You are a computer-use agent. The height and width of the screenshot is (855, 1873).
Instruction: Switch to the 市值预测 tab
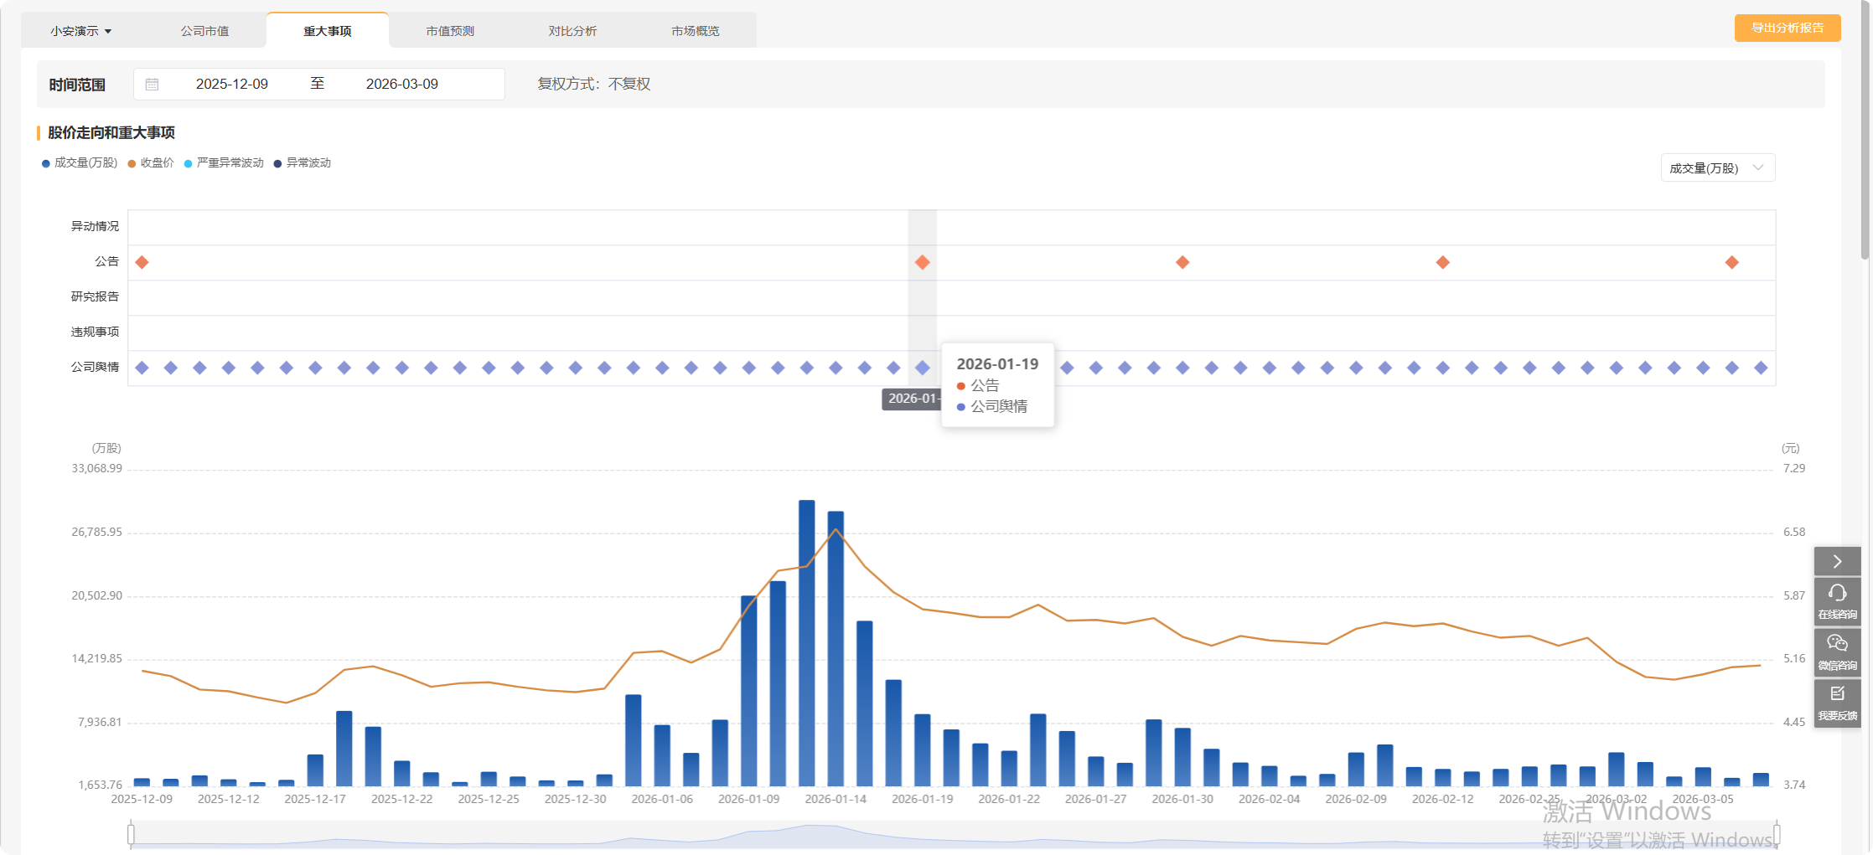pos(450,31)
